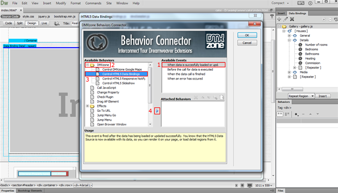Viewport: 338px width, 193px height.
Task: Toggle the Design view button
Action: 32,23
